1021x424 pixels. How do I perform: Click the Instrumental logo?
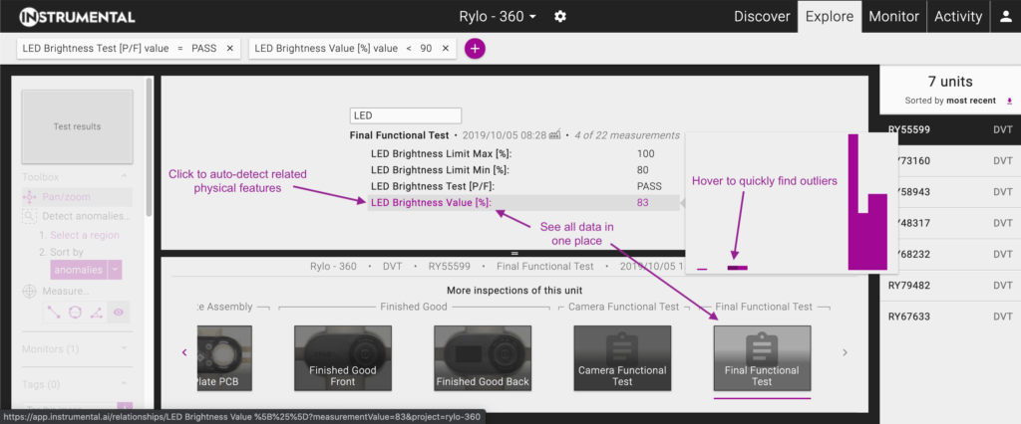[x=78, y=17]
